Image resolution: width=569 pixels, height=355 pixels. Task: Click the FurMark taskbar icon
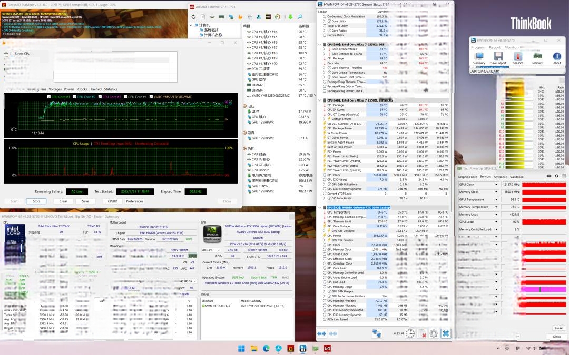tap(290, 349)
